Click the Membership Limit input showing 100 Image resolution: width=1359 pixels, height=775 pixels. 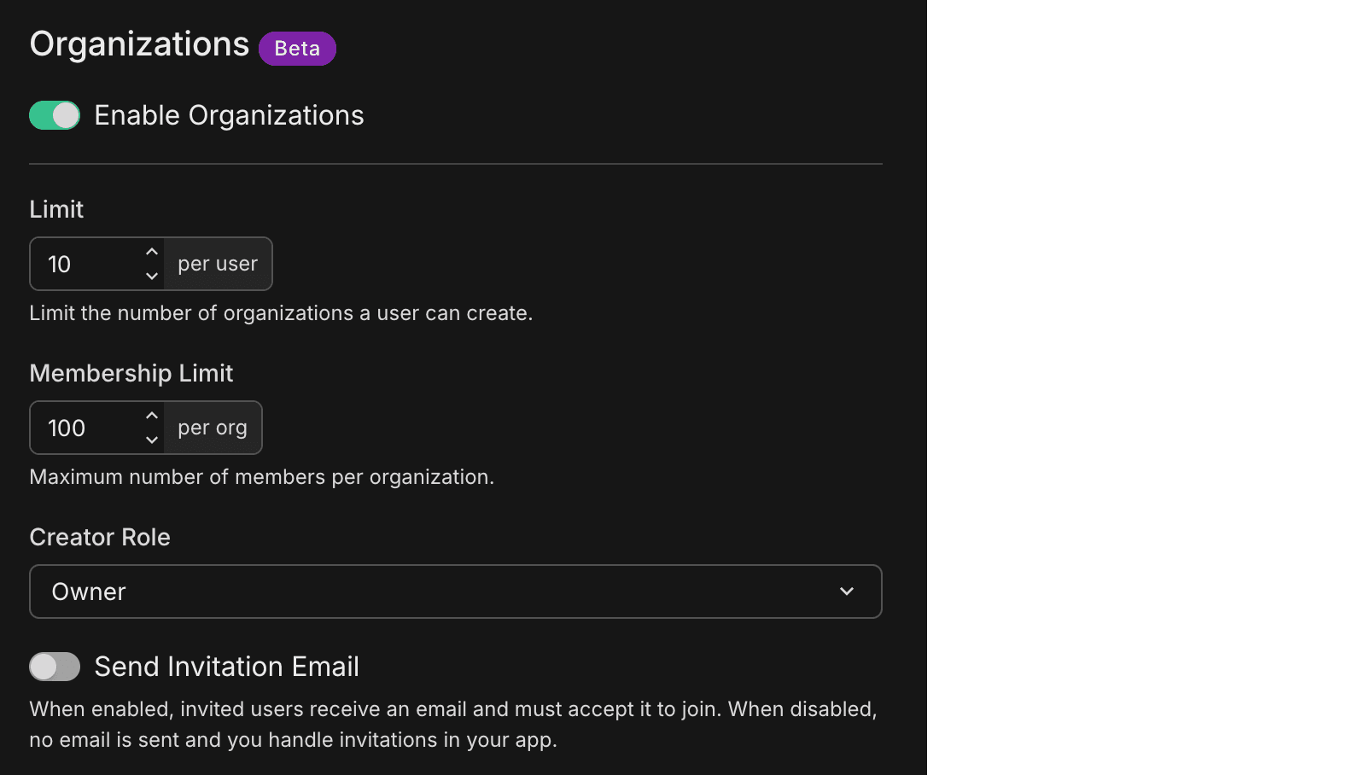(85, 428)
